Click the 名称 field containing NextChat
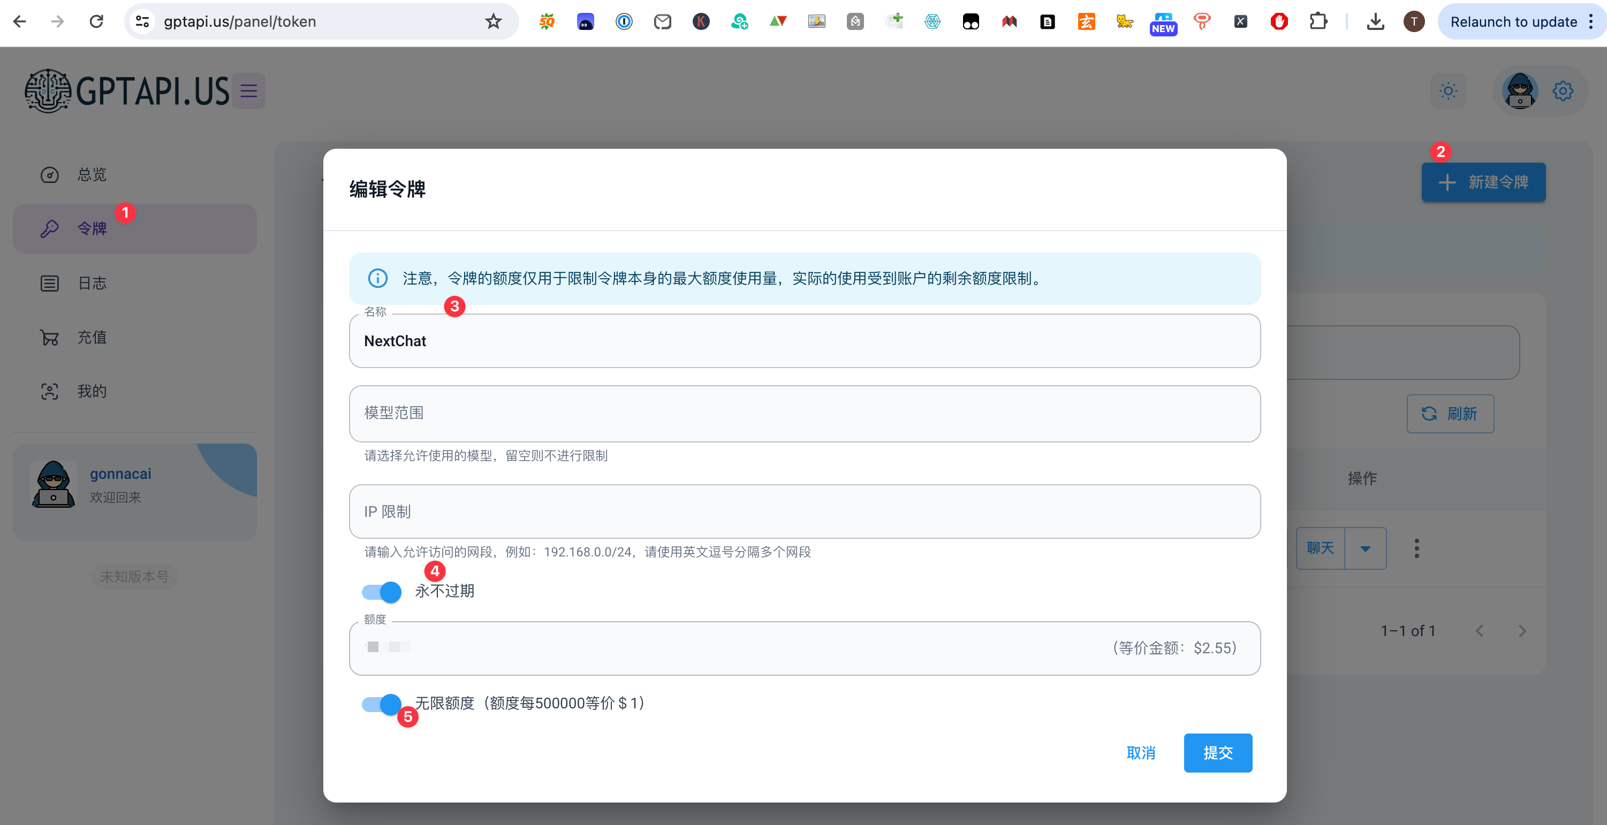The height and width of the screenshot is (825, 1607). point(805,341)
